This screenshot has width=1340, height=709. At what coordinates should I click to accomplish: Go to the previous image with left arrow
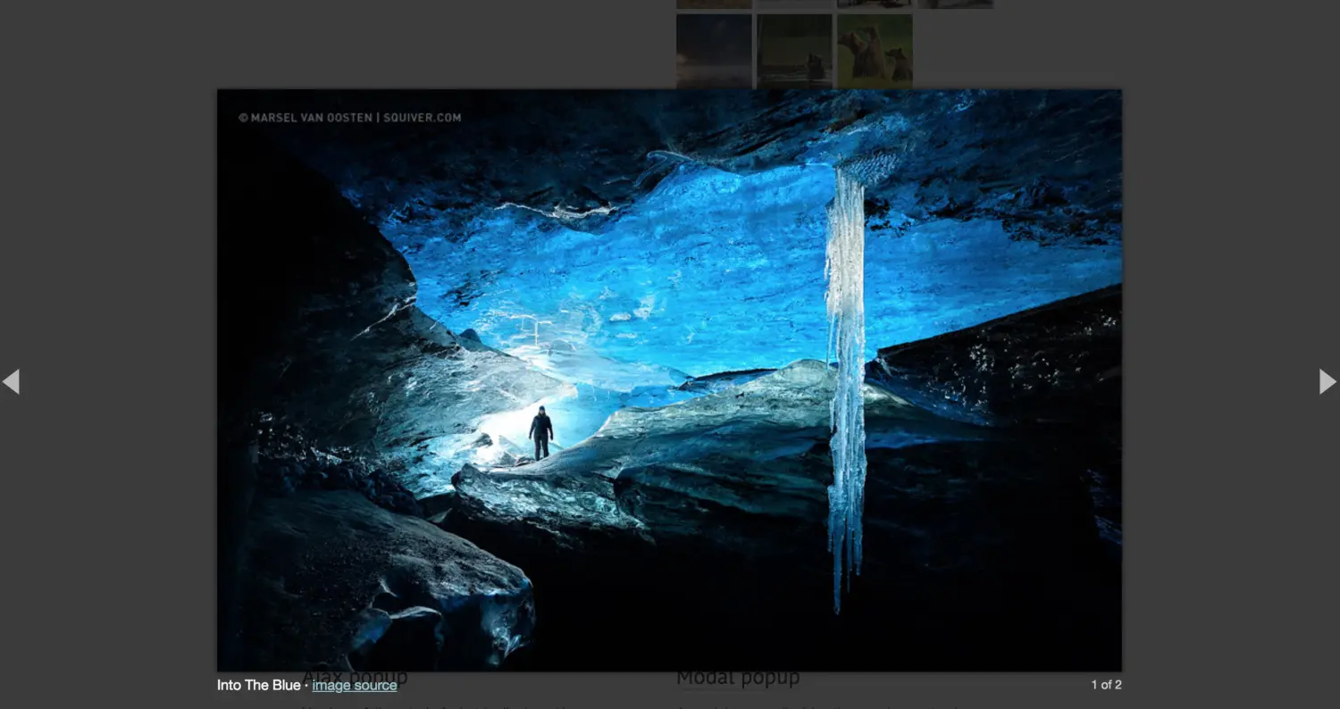point(11,381)
